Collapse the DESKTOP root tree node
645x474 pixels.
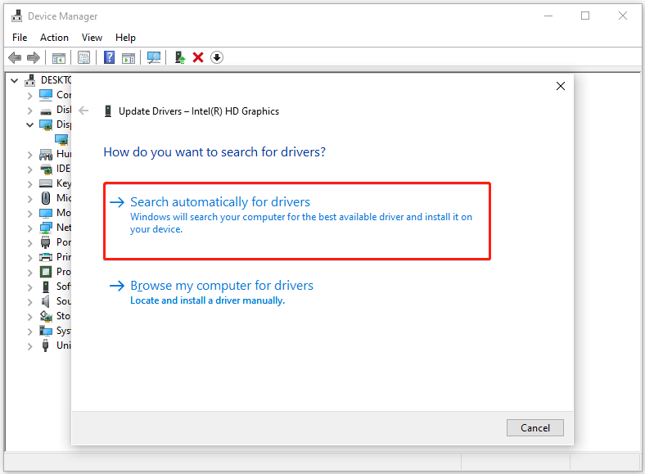15,80
